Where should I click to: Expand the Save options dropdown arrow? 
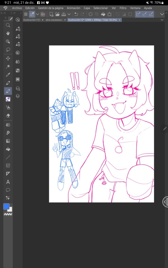(69, 14)
